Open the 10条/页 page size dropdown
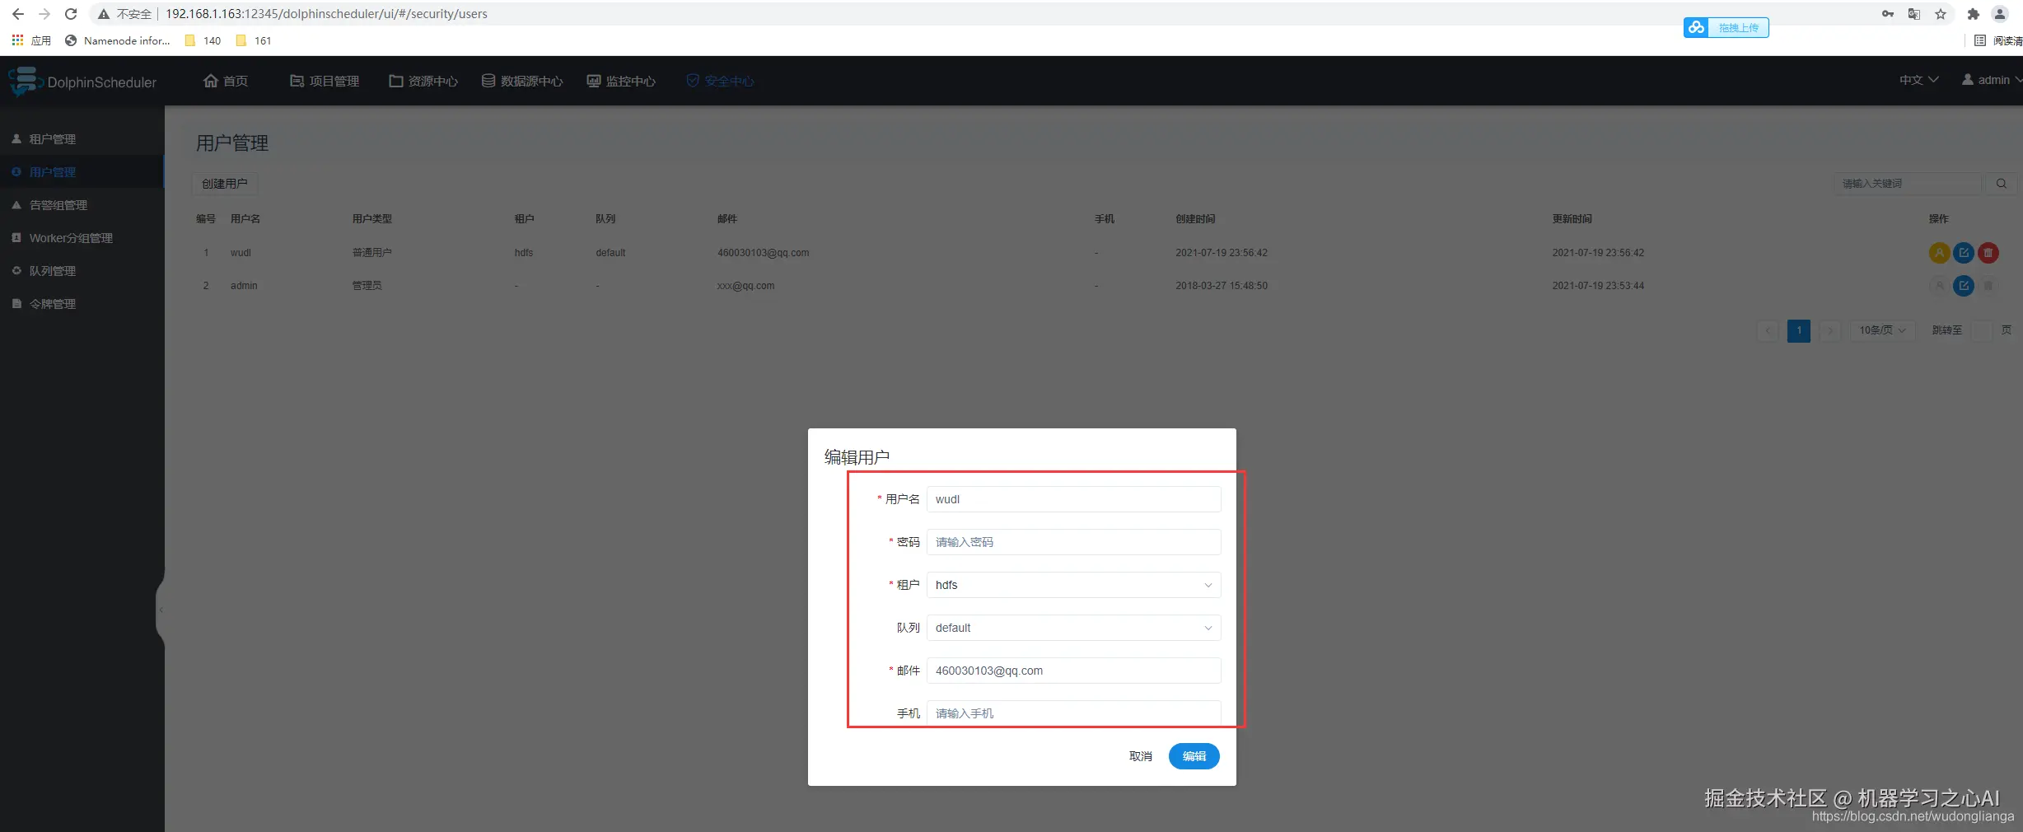The image size is (2023, 832). (1882, 330)
